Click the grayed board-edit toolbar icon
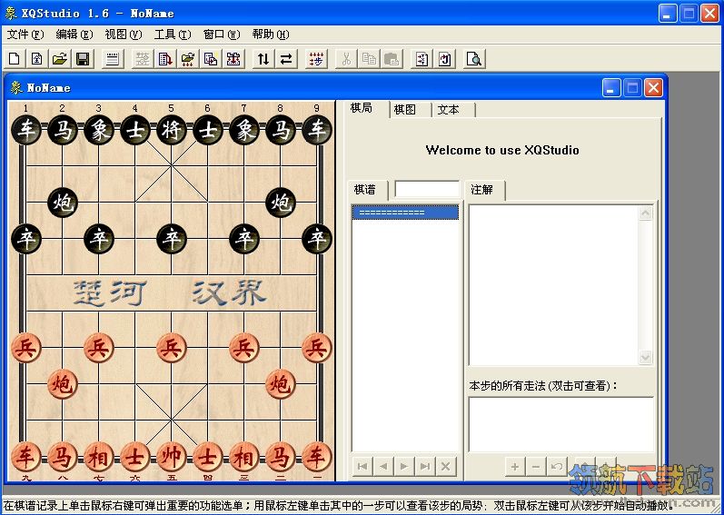 (143, 59)
